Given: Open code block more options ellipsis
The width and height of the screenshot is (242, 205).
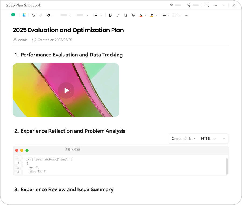Looking at the screenshot, I should pyautogui.click(x=223, y=139).
